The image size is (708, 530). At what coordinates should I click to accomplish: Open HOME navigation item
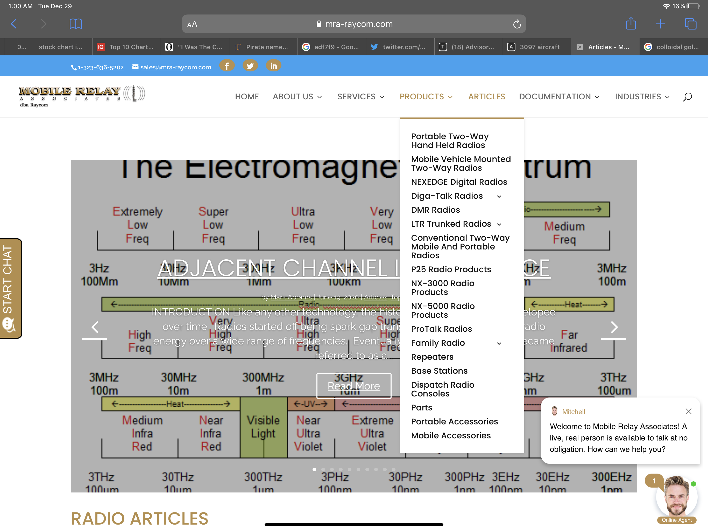pos(247,97)
